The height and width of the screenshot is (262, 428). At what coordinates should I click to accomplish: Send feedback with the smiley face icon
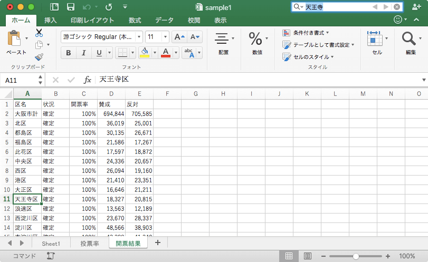coord(398,20)
